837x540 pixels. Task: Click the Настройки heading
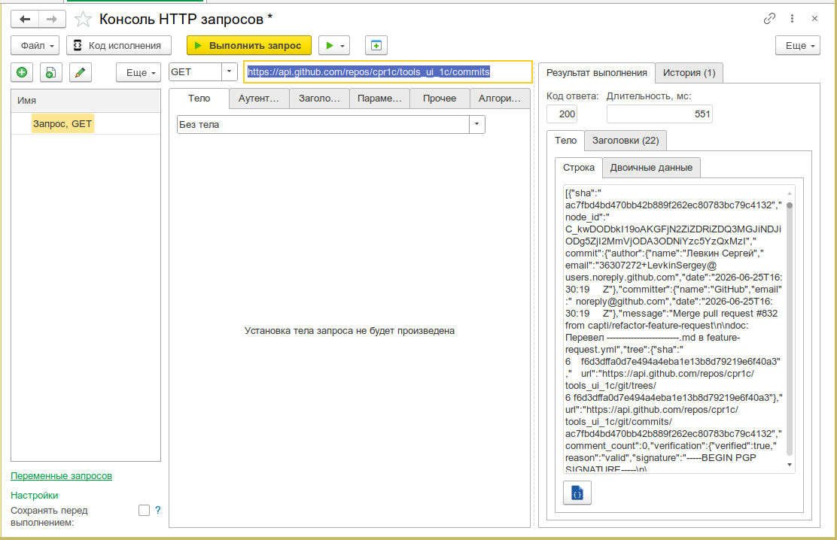click(34, 495)
